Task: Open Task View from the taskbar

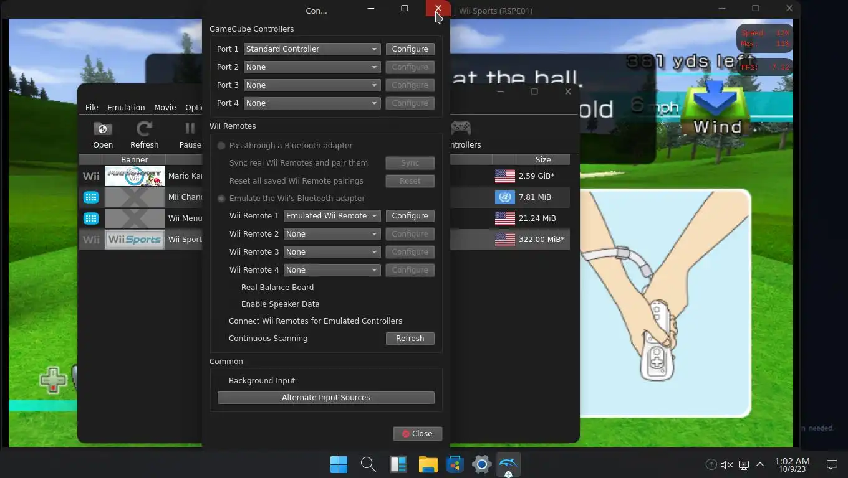Action: coord(398,464)
